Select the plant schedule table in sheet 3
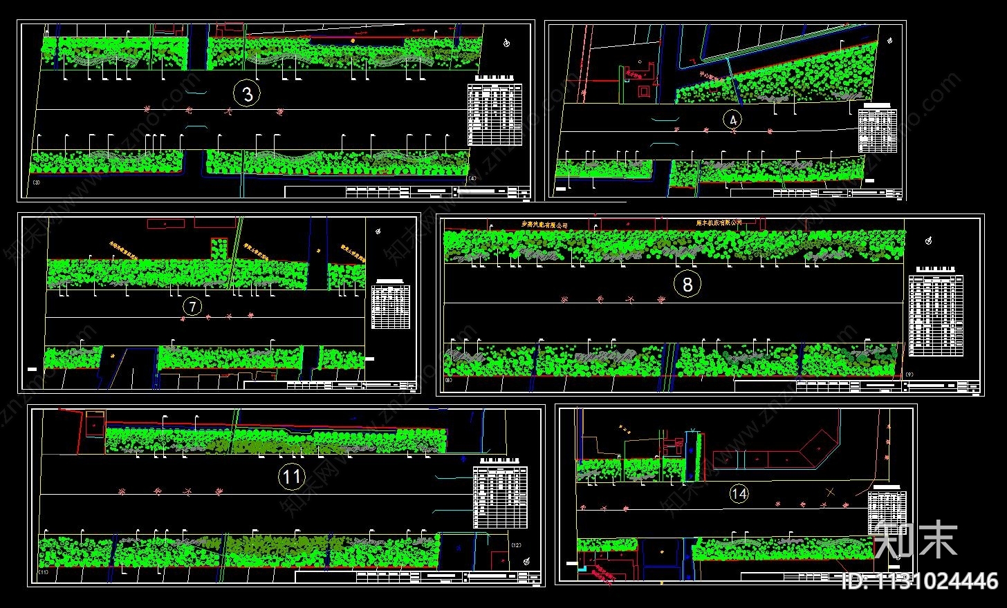Image resolution: width=1007 pixels, height=608 pixels. [494, 113]
